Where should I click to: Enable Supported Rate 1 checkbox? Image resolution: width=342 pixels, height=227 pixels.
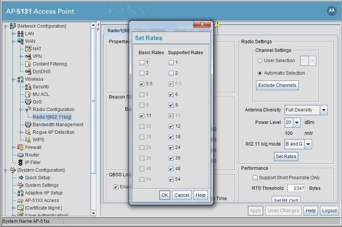171,63
